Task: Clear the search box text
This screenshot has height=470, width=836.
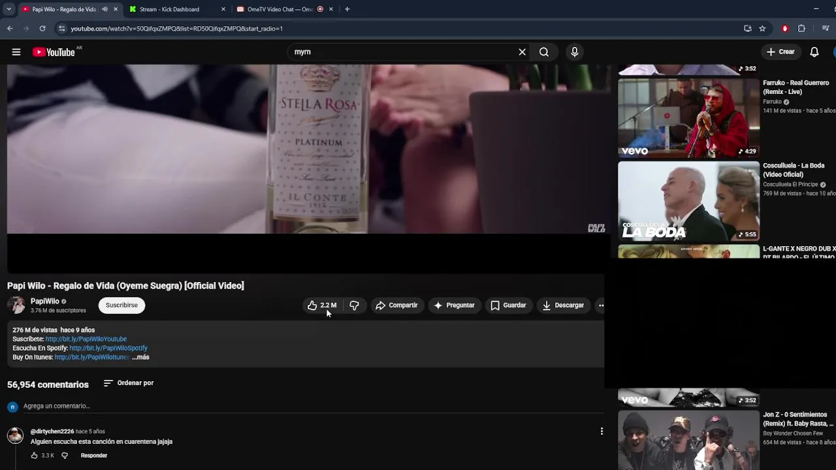Action: click(522, 52)
